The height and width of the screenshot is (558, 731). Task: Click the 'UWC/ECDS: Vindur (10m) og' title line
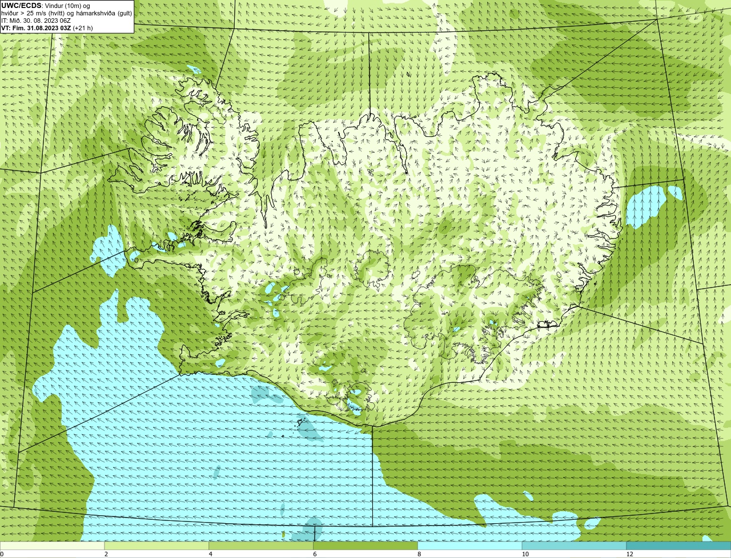45,6
